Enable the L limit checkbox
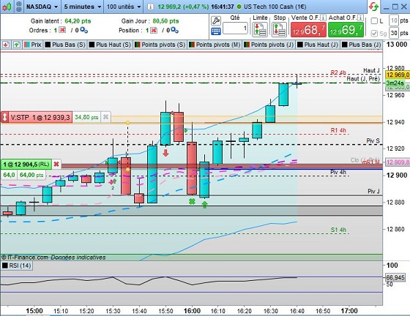The width and height of the screenshot is (410, 316). pyautogui.click(x=374, y=21)
